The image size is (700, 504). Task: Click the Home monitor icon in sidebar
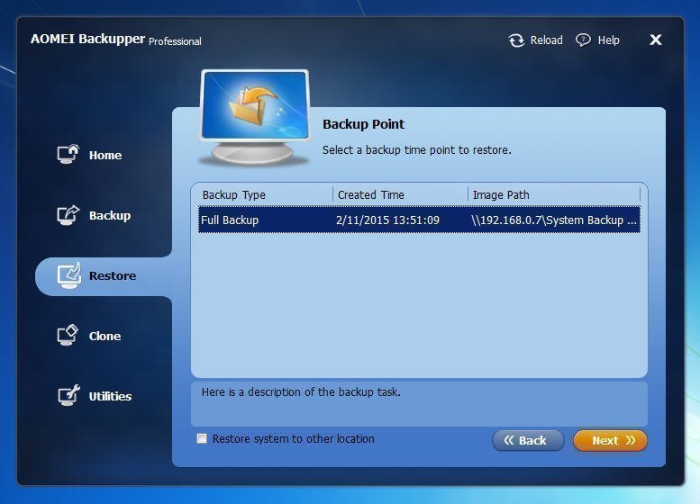pos(68,154)
